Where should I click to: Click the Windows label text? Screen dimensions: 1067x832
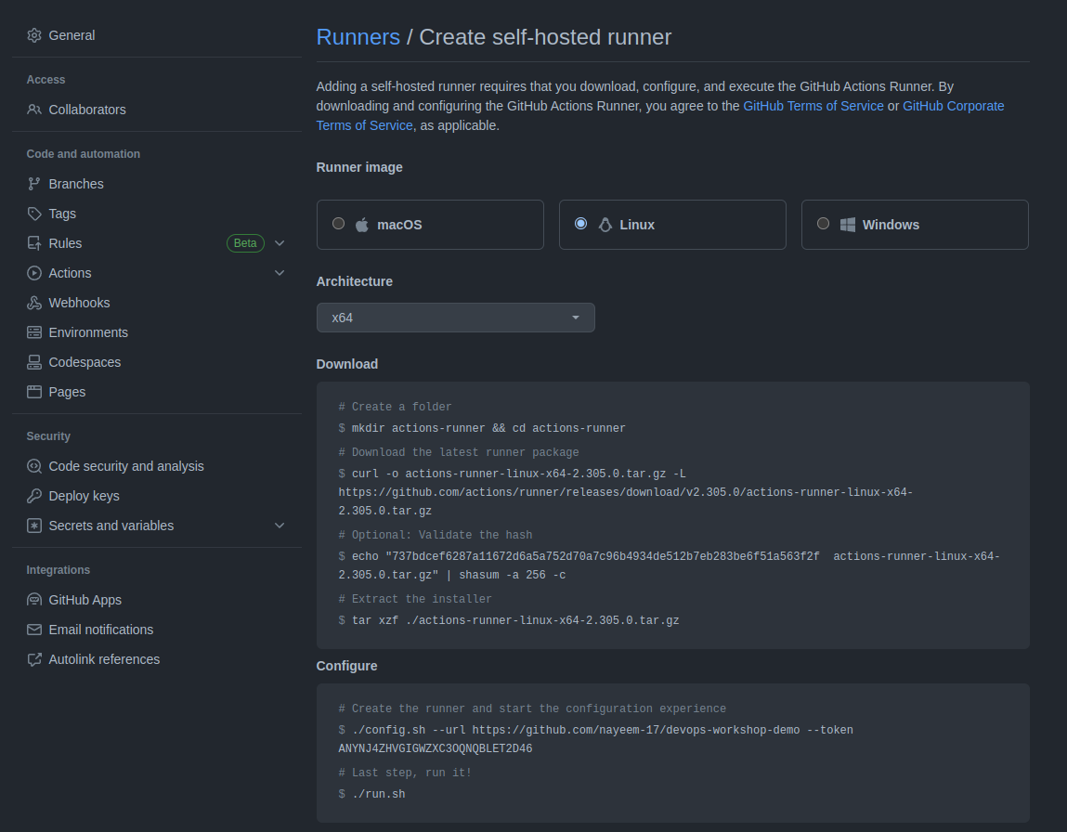coord(891,225)
